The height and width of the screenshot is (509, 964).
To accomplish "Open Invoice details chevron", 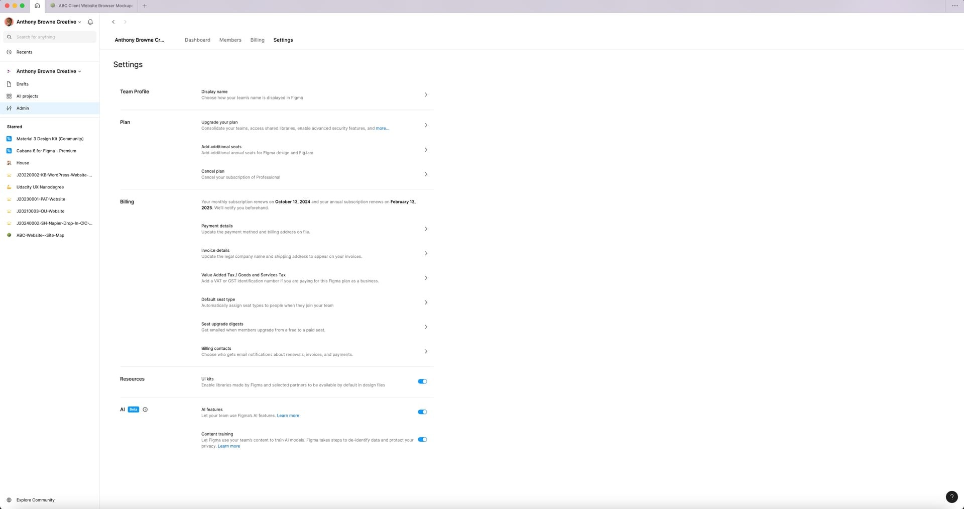I will pyautogui.click(x=426, y=254).
